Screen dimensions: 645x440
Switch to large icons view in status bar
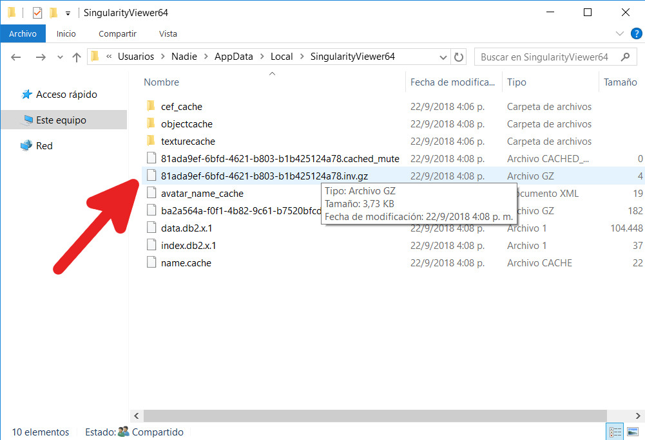(x=634, y=432)
